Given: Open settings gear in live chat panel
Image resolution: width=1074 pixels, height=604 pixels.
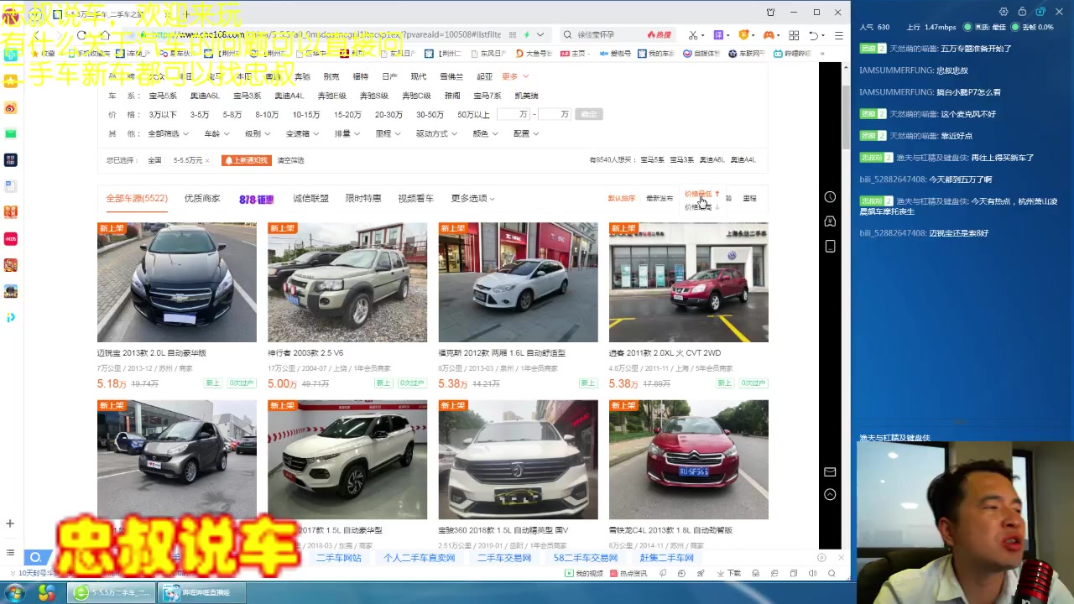Looking at the screenshot, I should pyautogui.click(x=1004, y=12).
